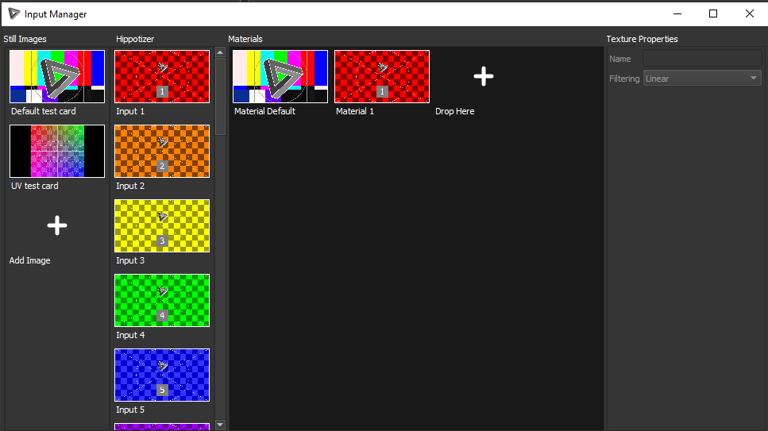The height and width of the screenshot is (431, 768).
Task: Click the Hippotizer list scroll-down arrow
Action: tap(221, 425)
